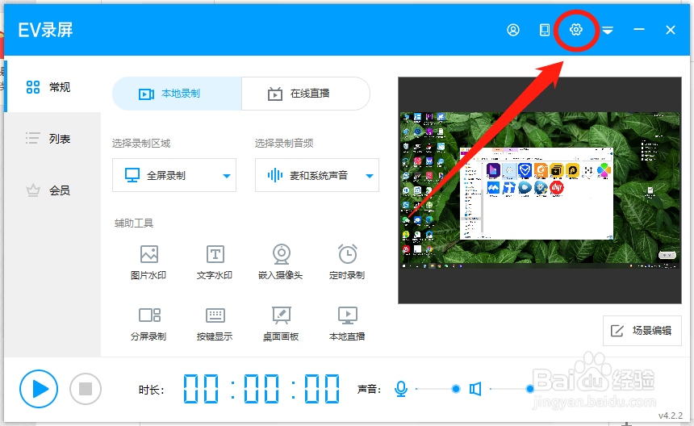Open the 图片水印 tool

(x=148, y=262)
